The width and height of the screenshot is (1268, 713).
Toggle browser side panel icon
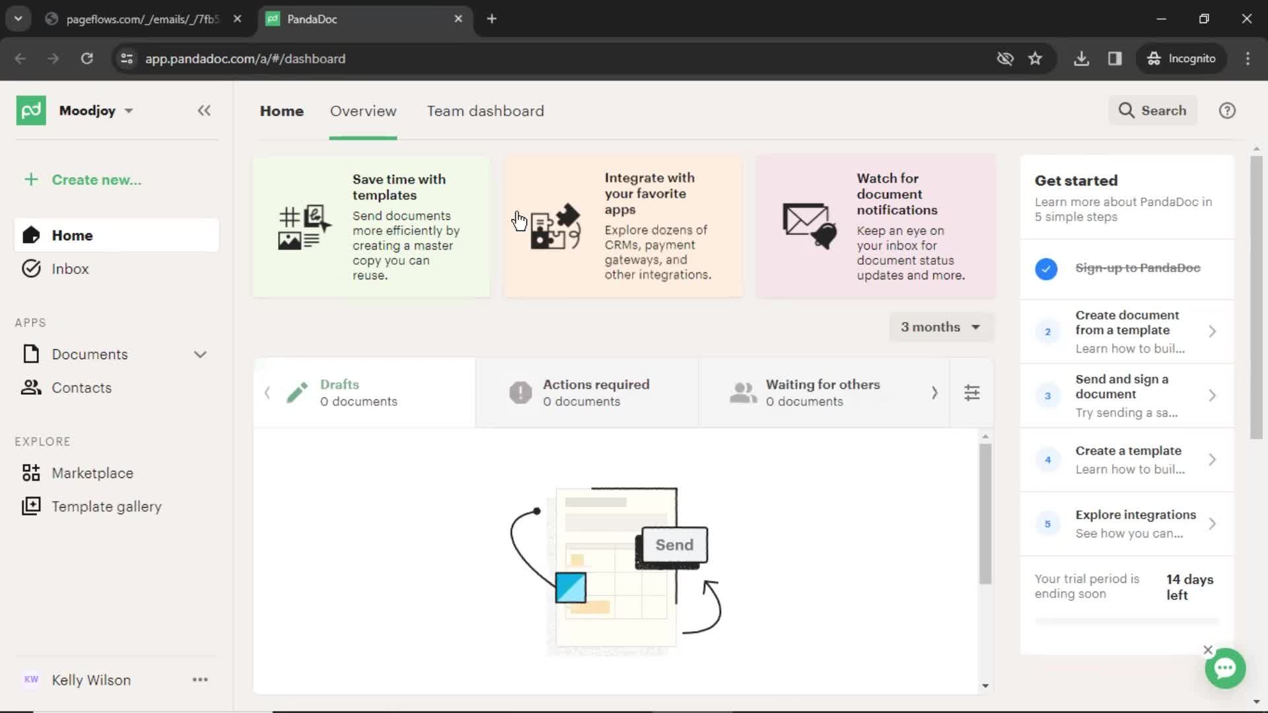coord(1115,58)
